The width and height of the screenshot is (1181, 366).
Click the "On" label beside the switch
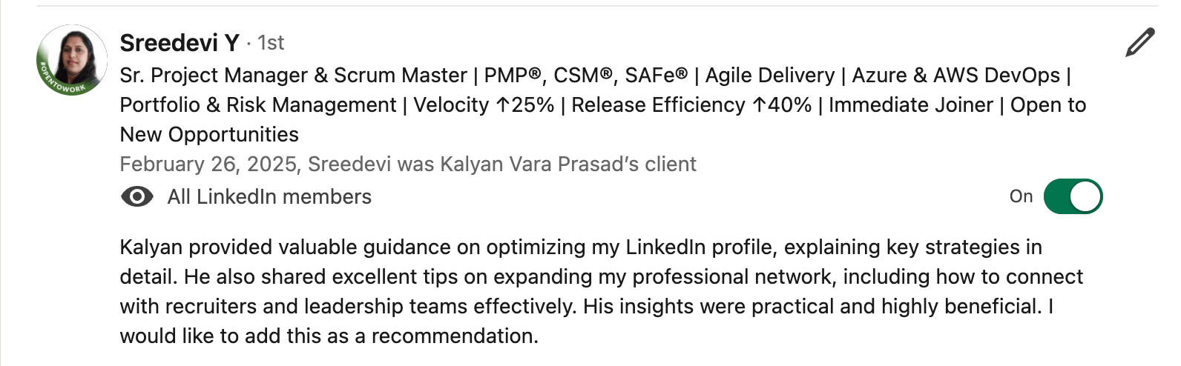[1021, 196]
